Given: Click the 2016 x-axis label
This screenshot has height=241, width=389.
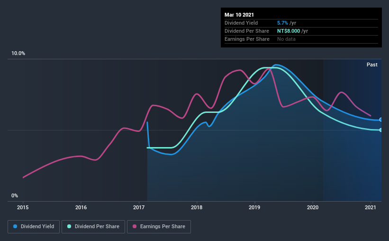Looking at the screenshot, I should click(x=81, y=207).
